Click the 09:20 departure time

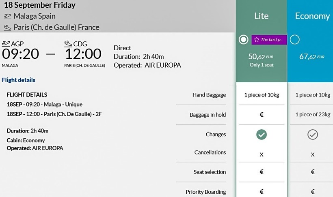click(20, 54)
